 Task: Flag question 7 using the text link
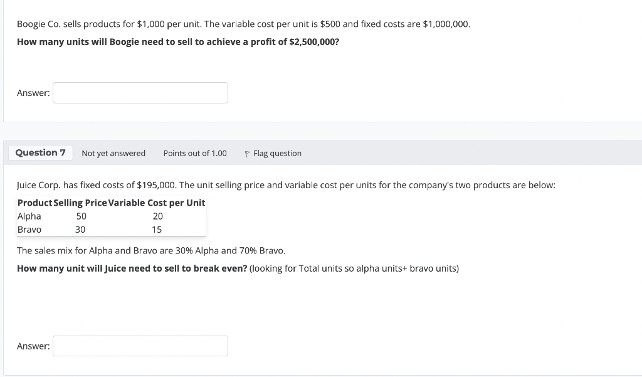tap(277, 154)
